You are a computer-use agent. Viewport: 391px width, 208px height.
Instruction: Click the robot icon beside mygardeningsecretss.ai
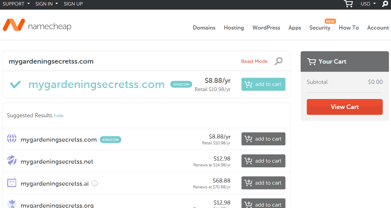(12, 182)
